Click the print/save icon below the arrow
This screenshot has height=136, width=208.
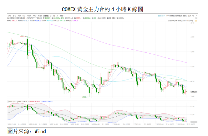pos(196,18)
